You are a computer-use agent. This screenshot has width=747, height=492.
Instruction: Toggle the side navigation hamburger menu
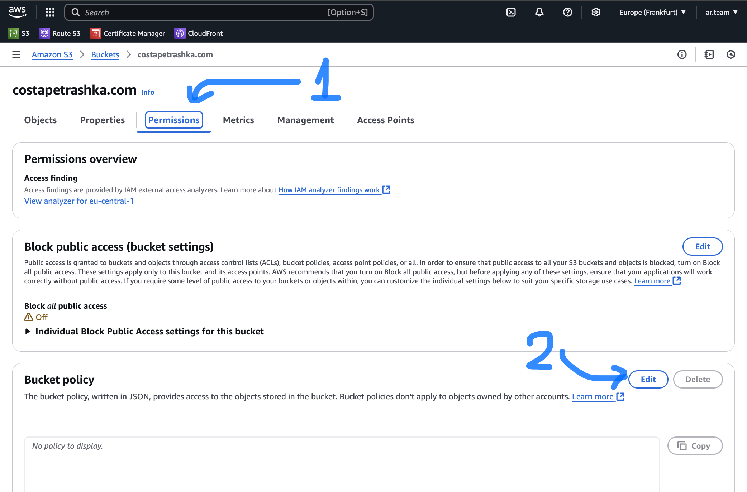16,54
